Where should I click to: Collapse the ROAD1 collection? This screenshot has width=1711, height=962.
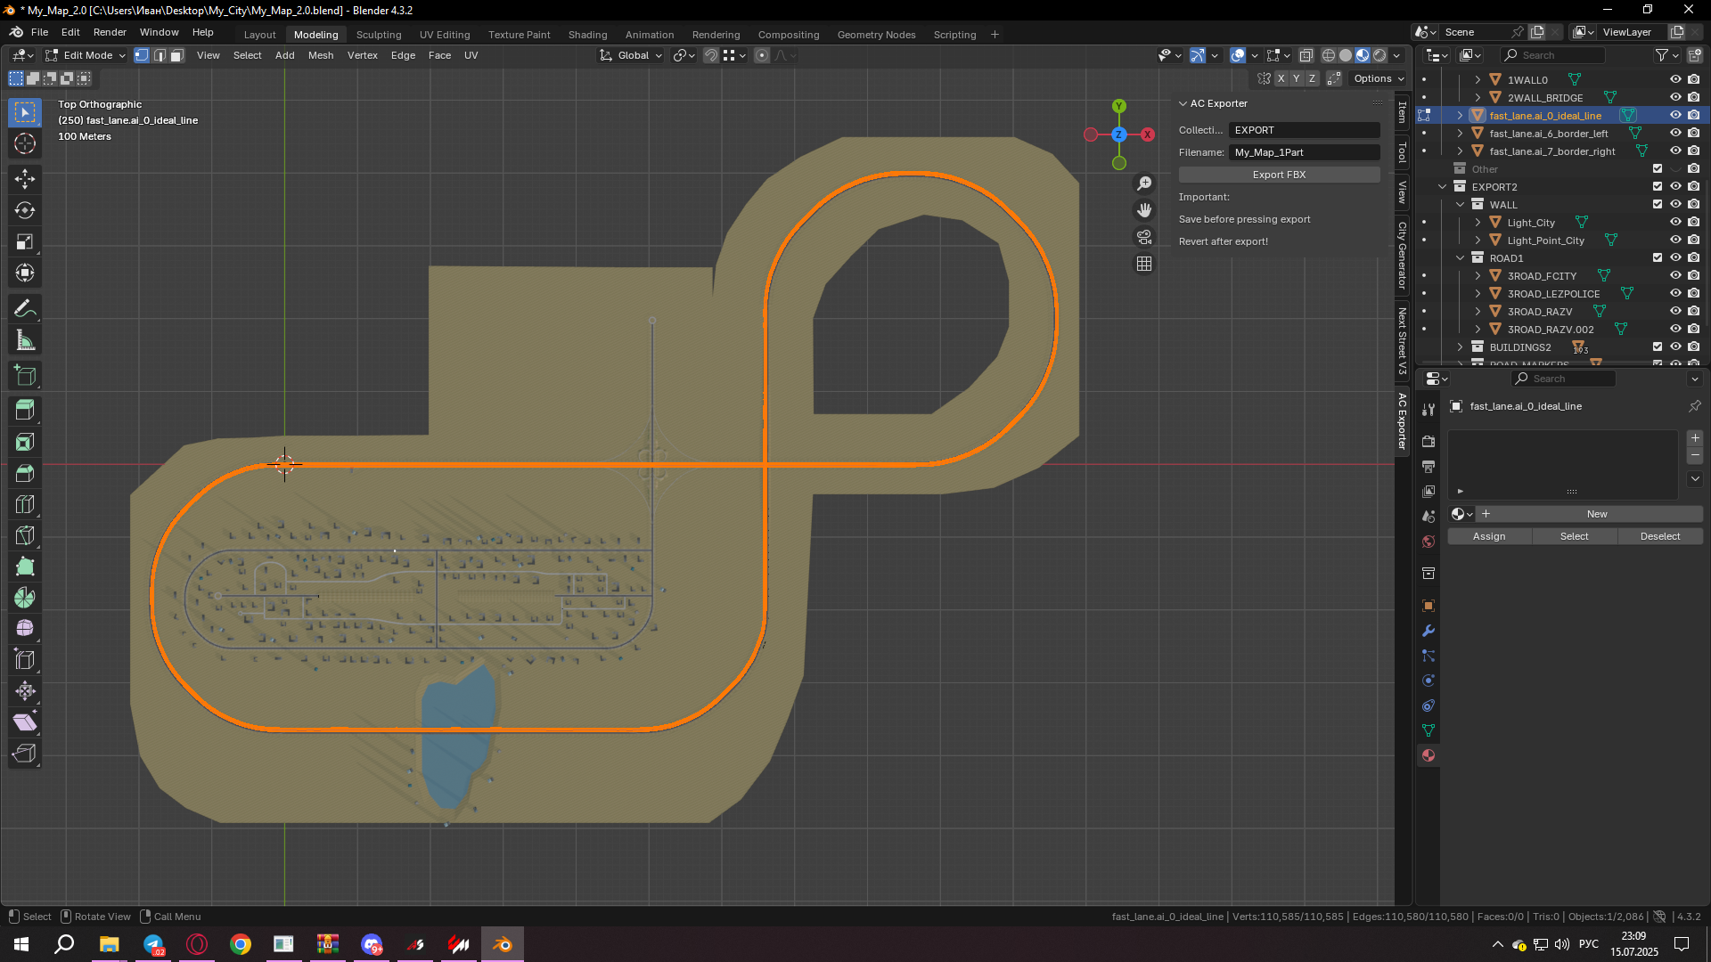pyautogui.click(x=1461, y=257)
